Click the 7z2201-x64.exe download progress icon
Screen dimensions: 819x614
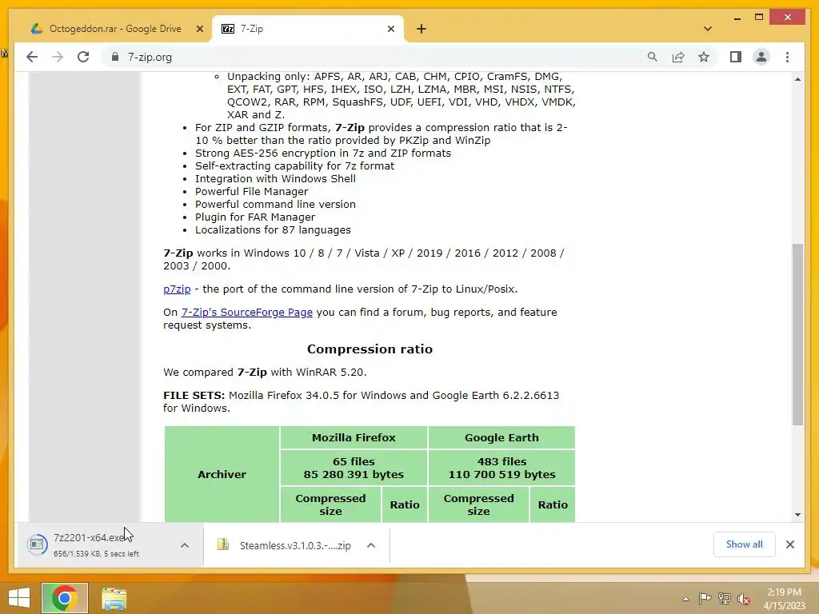pos(37,544)
